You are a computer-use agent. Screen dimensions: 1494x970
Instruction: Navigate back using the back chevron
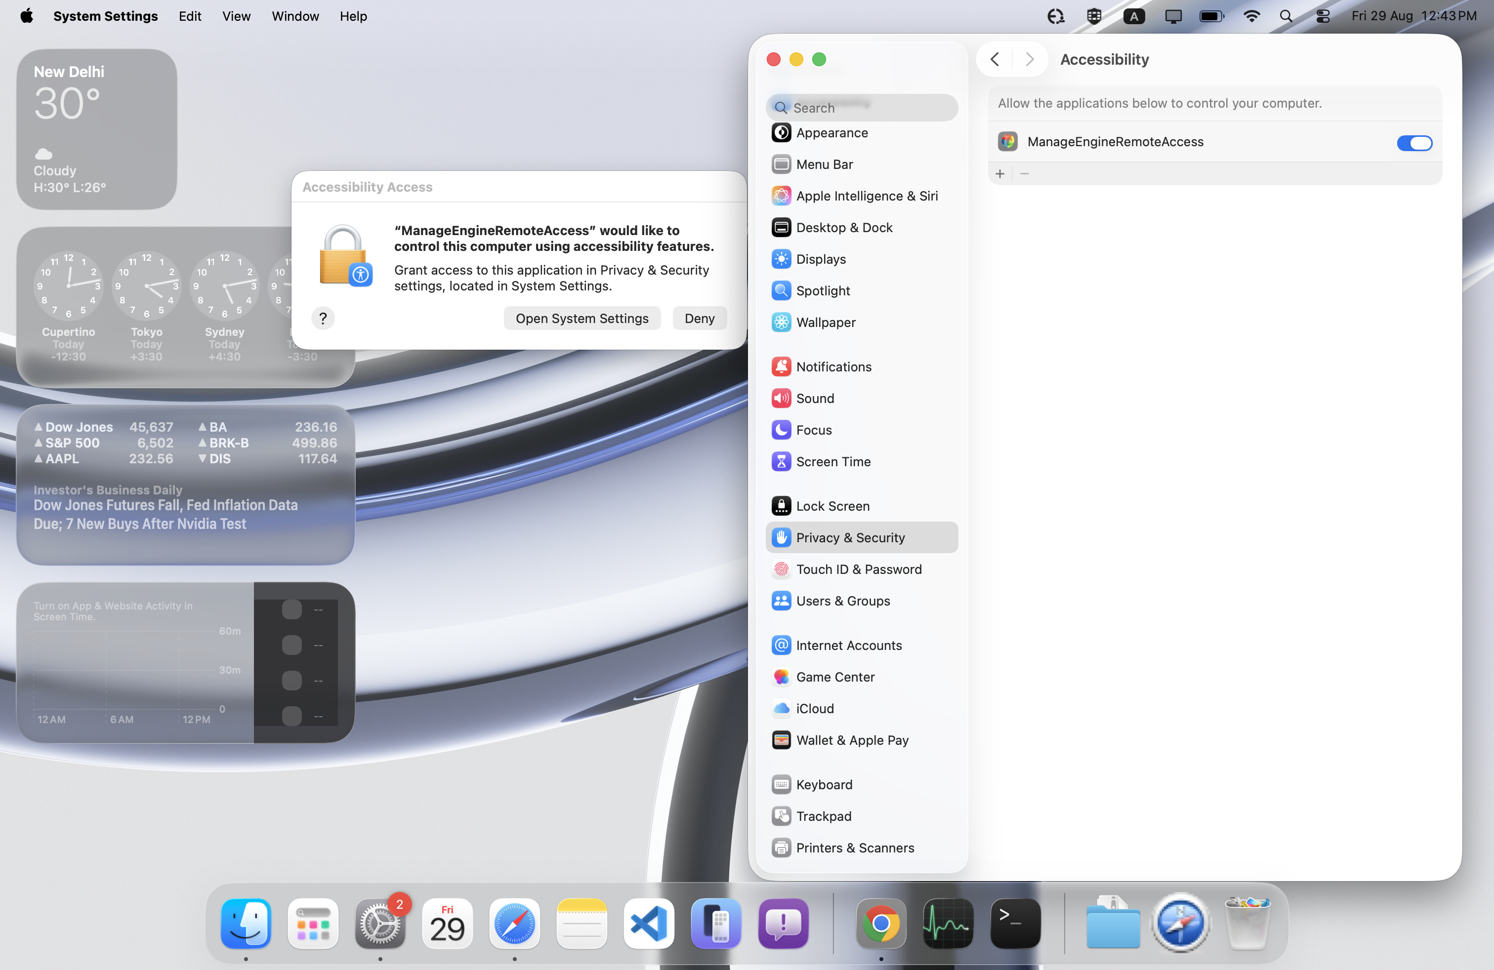point(995,59)
